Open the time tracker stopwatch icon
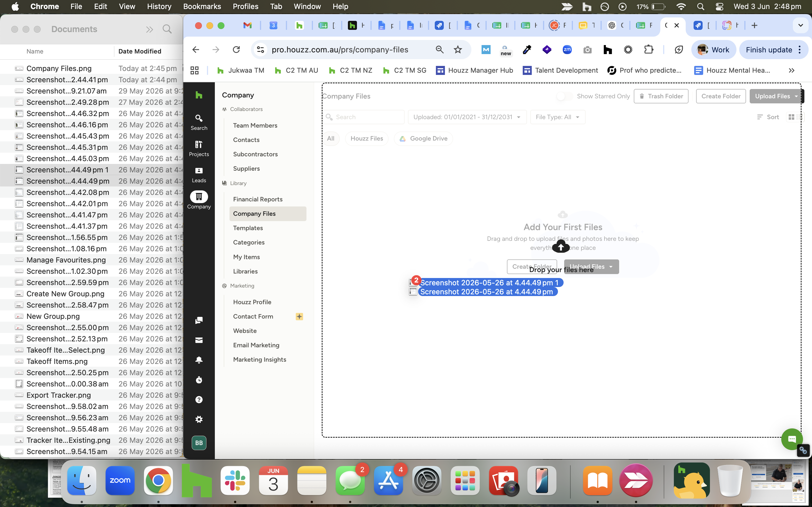The image size is (812, 507). click(x=199, y=380)
